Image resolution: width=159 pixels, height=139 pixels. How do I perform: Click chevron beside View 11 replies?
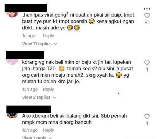[56, 44]
